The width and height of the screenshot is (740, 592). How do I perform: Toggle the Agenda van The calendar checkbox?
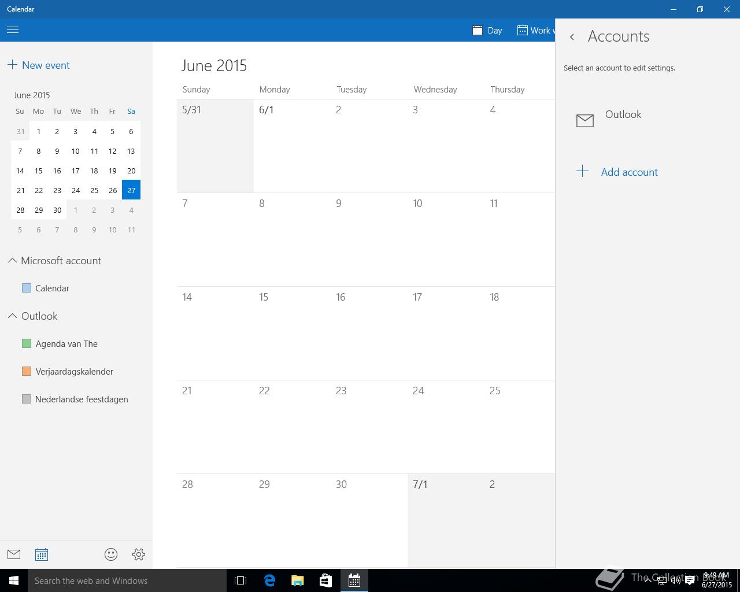click(x=27, y=343)
